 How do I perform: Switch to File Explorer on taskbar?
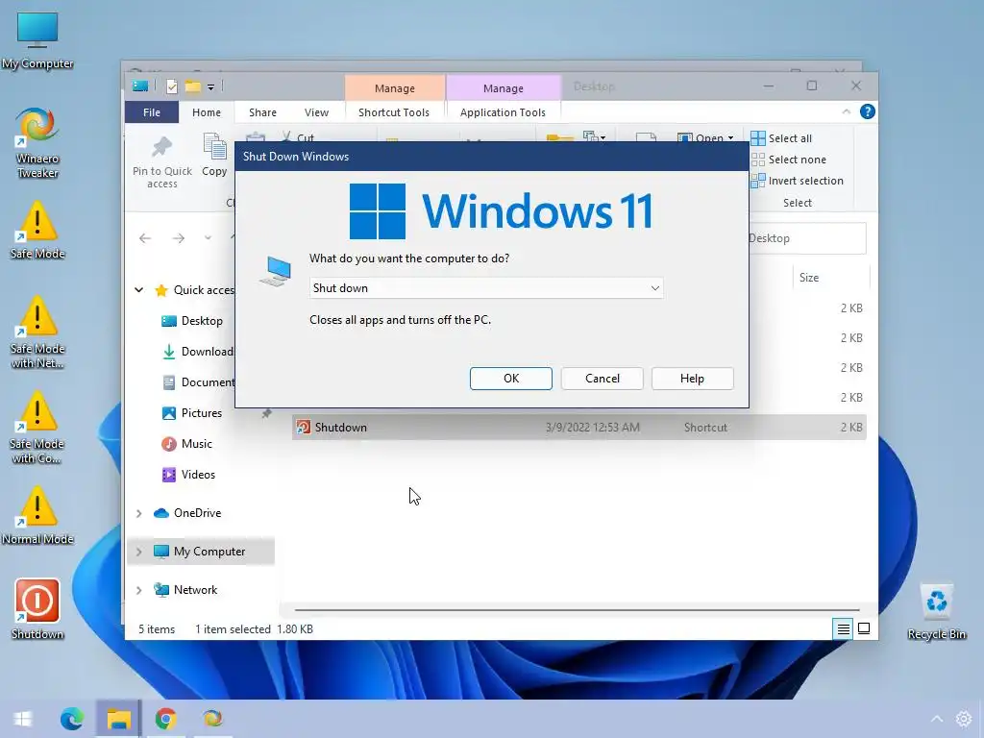[x=118, y=719]
